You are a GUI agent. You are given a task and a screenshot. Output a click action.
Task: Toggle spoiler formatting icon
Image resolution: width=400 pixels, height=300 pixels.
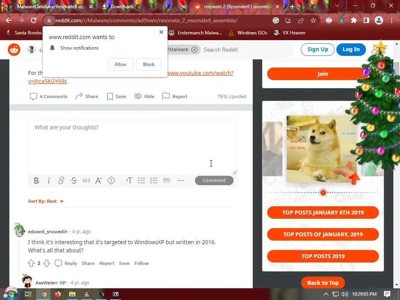tap(111, 180)
